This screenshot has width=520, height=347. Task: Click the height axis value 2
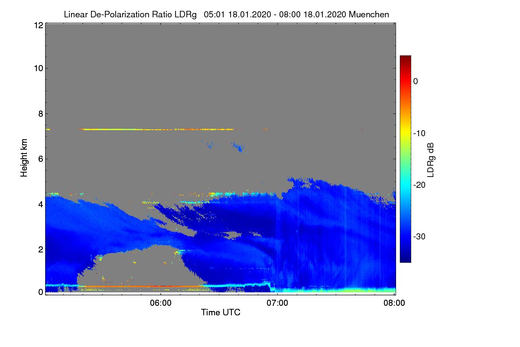click(x=40, y=249)
